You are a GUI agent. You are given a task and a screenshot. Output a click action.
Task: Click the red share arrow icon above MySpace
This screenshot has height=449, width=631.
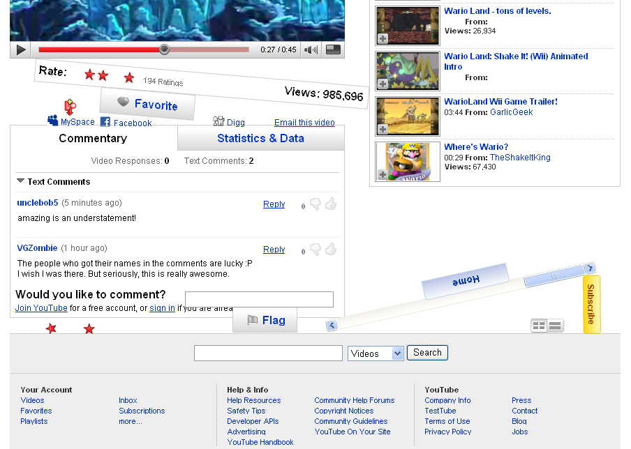pyautogui.click(x=70, y=107)
